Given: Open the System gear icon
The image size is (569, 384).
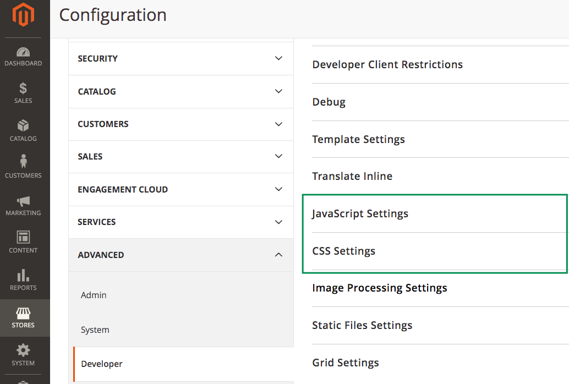Looking at the screenshot, I should pos(23,355).
